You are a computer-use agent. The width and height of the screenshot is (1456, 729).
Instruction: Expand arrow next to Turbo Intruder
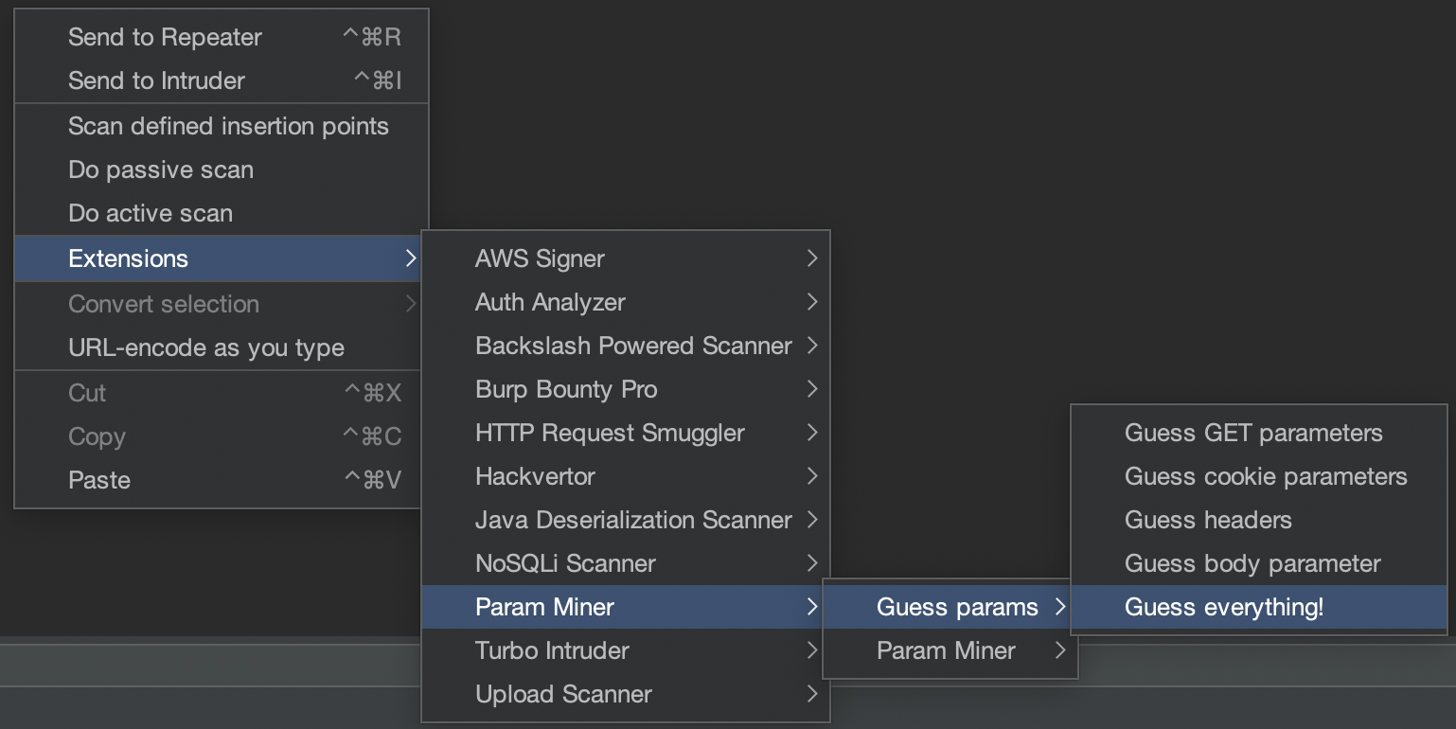812,650
